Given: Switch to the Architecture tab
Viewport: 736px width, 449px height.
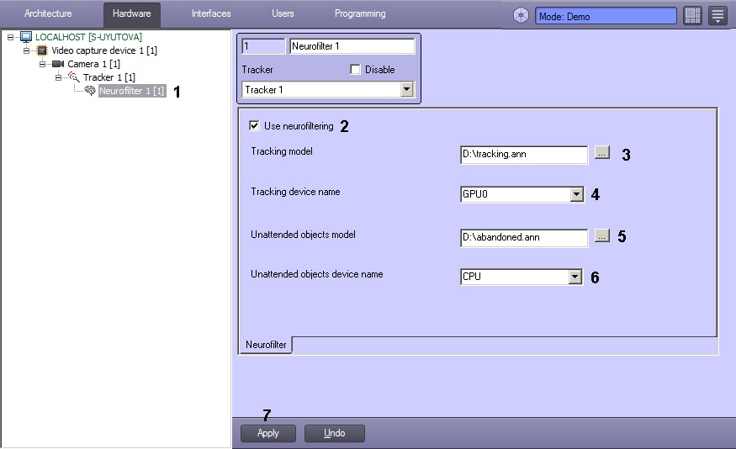Looking at the screenshot, I should (48, 13).
